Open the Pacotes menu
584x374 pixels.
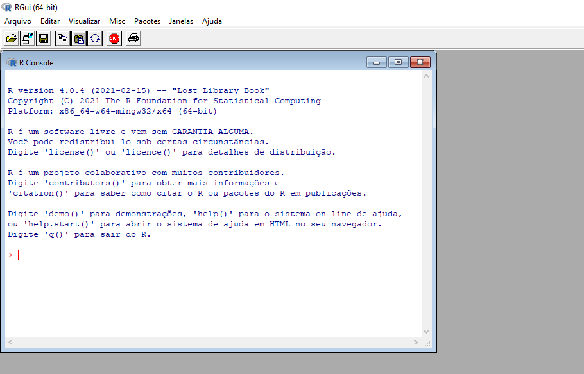(147, 21)
